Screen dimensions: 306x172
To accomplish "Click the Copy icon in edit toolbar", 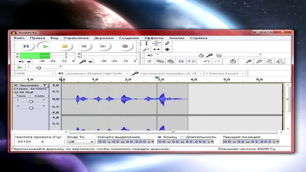I will click(x=161, y=62).
